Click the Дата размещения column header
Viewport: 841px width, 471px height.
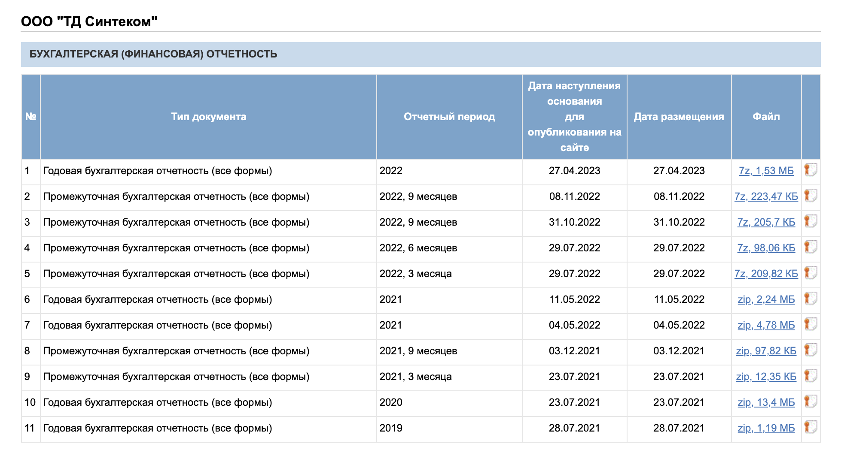coord(679,117)
